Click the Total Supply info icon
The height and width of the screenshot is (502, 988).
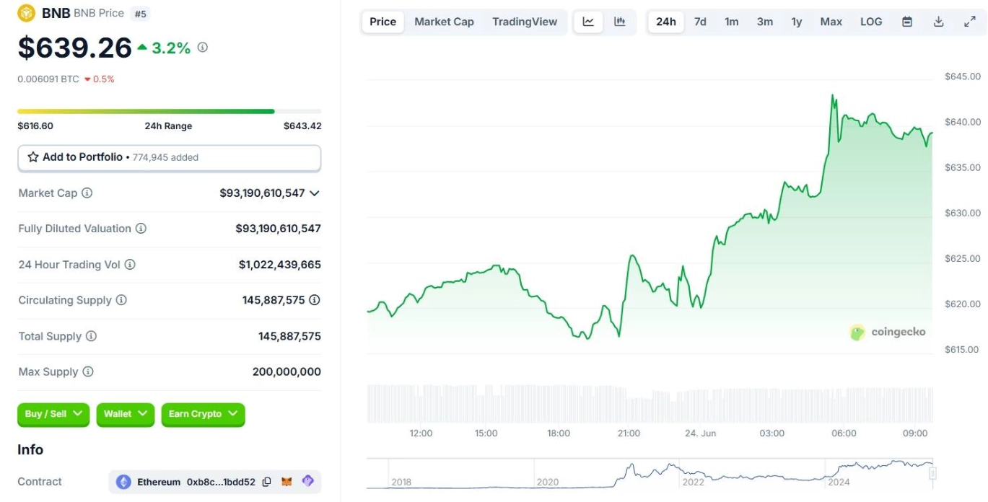(91, 336)
